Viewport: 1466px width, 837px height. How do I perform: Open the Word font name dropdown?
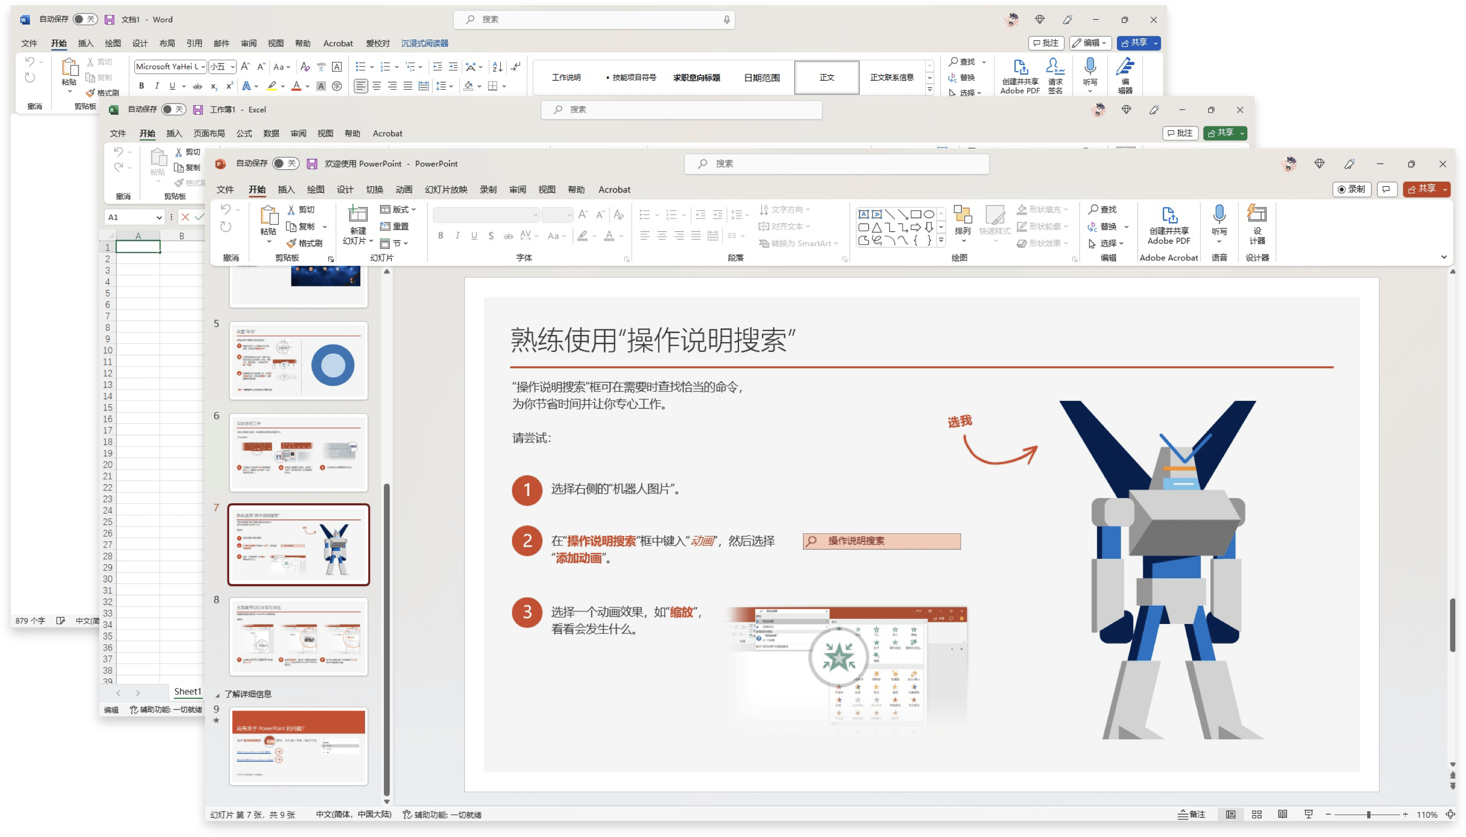click(x=203, y=67)
